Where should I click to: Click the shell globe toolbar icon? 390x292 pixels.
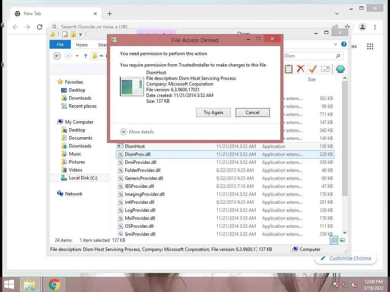(x=340, y=69)
